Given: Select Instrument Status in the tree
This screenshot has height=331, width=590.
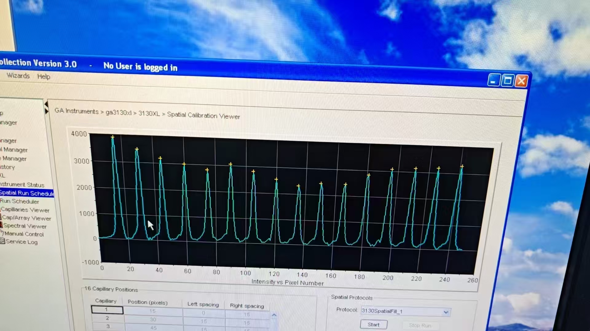Looking at the screenshot, I should pyautogui.click(x=22, y=185).
